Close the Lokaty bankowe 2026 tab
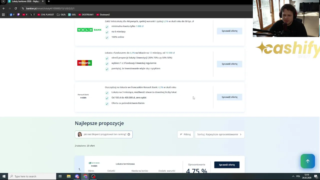 pos(43,1)
